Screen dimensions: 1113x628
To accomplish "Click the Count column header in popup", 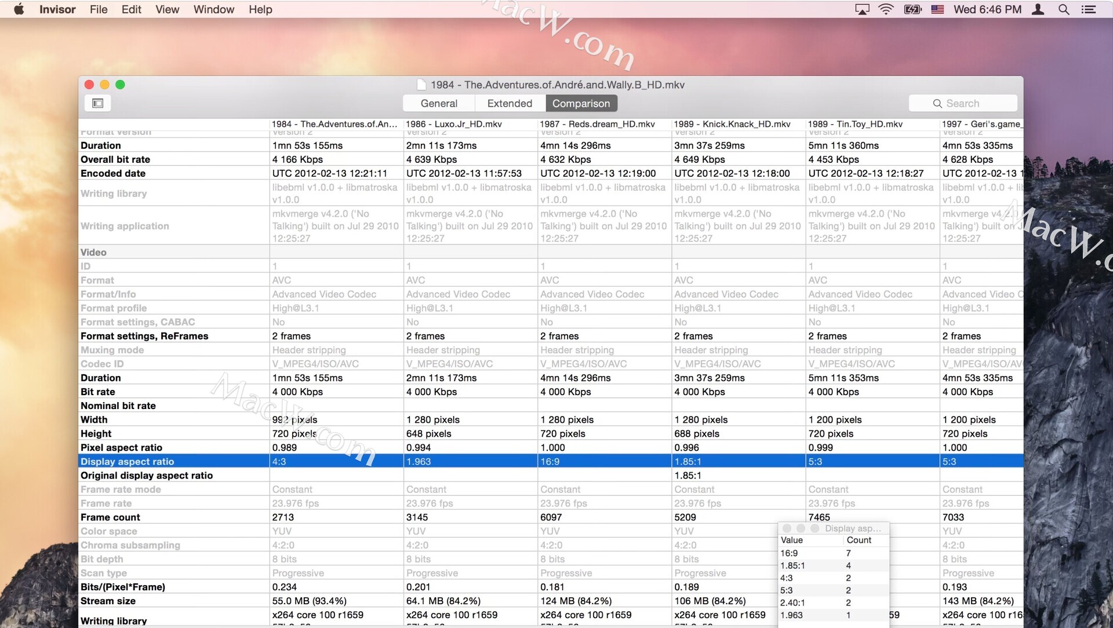I will [x=866, y=540].
